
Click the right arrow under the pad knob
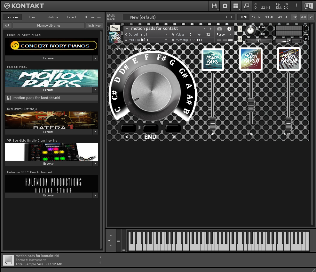pyautogui.click(x=174, y=137)
